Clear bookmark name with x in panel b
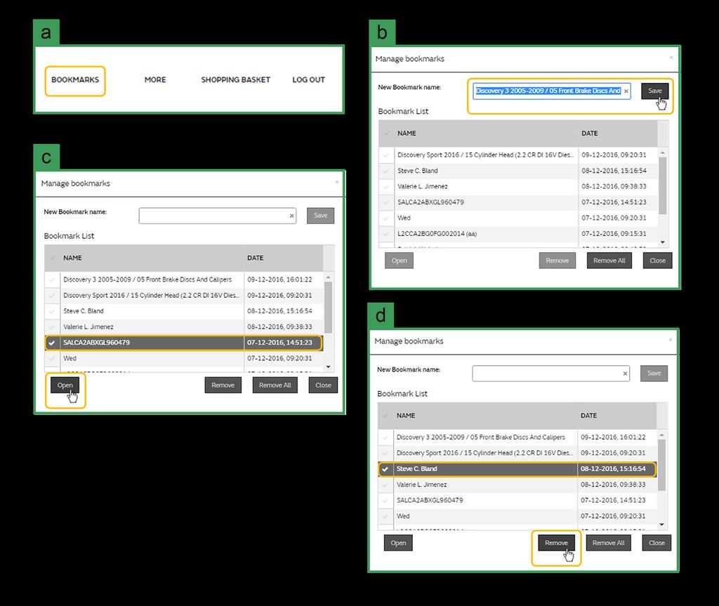The image size is (719, 606). (626, 91)
